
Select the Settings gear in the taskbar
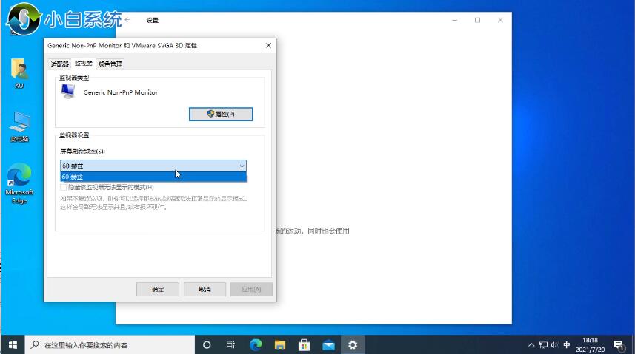(353, 344)
